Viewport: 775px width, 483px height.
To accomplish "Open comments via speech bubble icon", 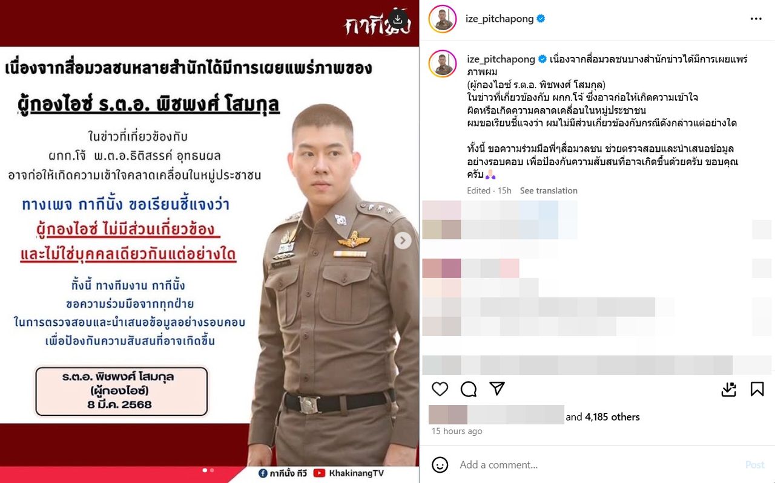I will click(x=469, y=389).
